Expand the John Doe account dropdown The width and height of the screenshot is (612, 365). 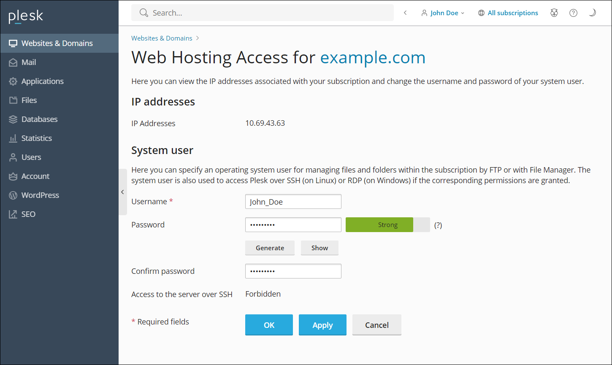pyautogui.click(x=443, y=13)
